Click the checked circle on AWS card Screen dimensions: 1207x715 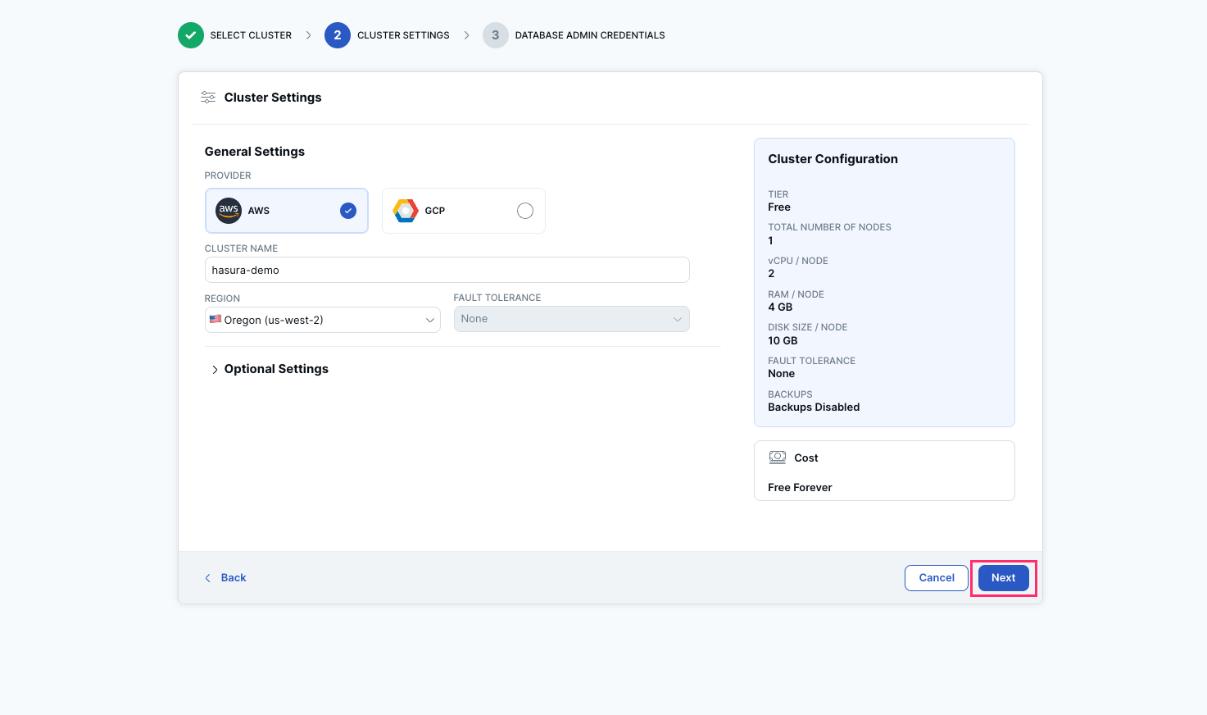tap(347, 211)
